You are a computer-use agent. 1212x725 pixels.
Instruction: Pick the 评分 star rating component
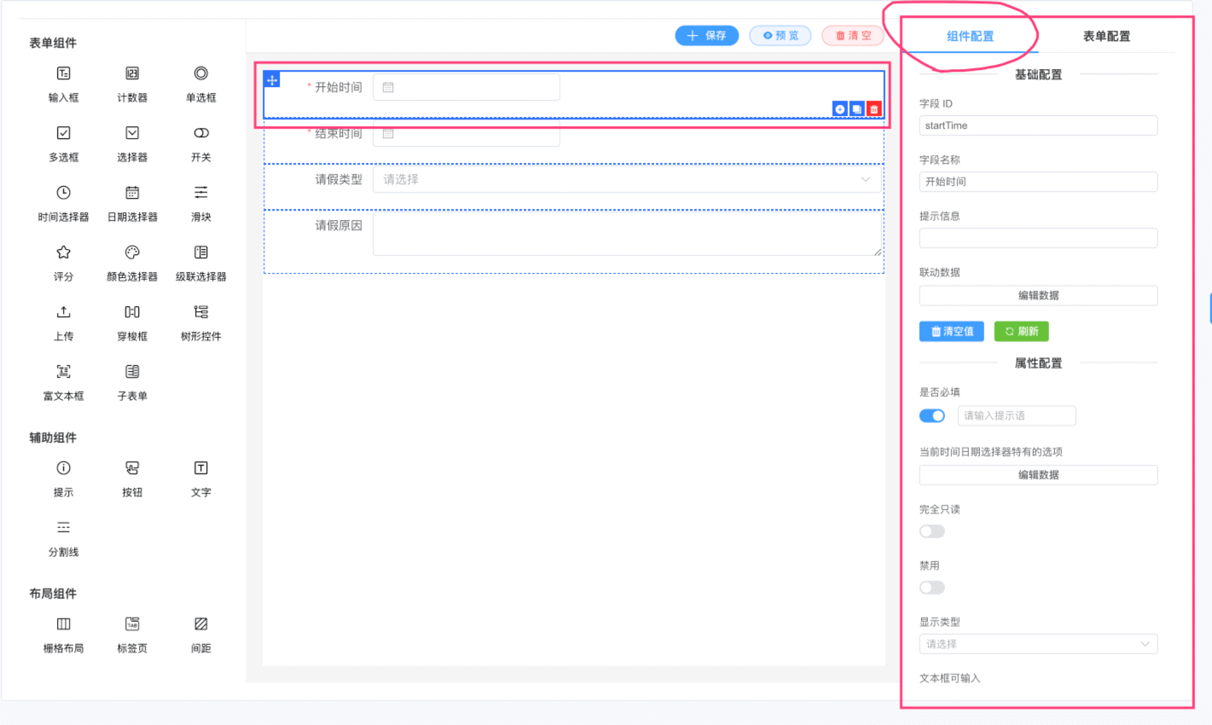pyautogui.click(x=63, y=253)
